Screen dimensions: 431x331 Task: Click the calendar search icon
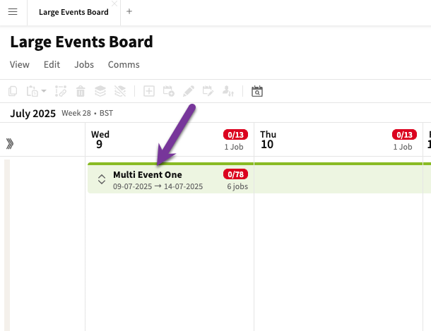(x=257, y=91)
